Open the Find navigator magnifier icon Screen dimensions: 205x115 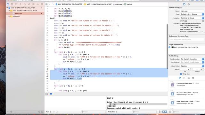(x=20, y=4)
